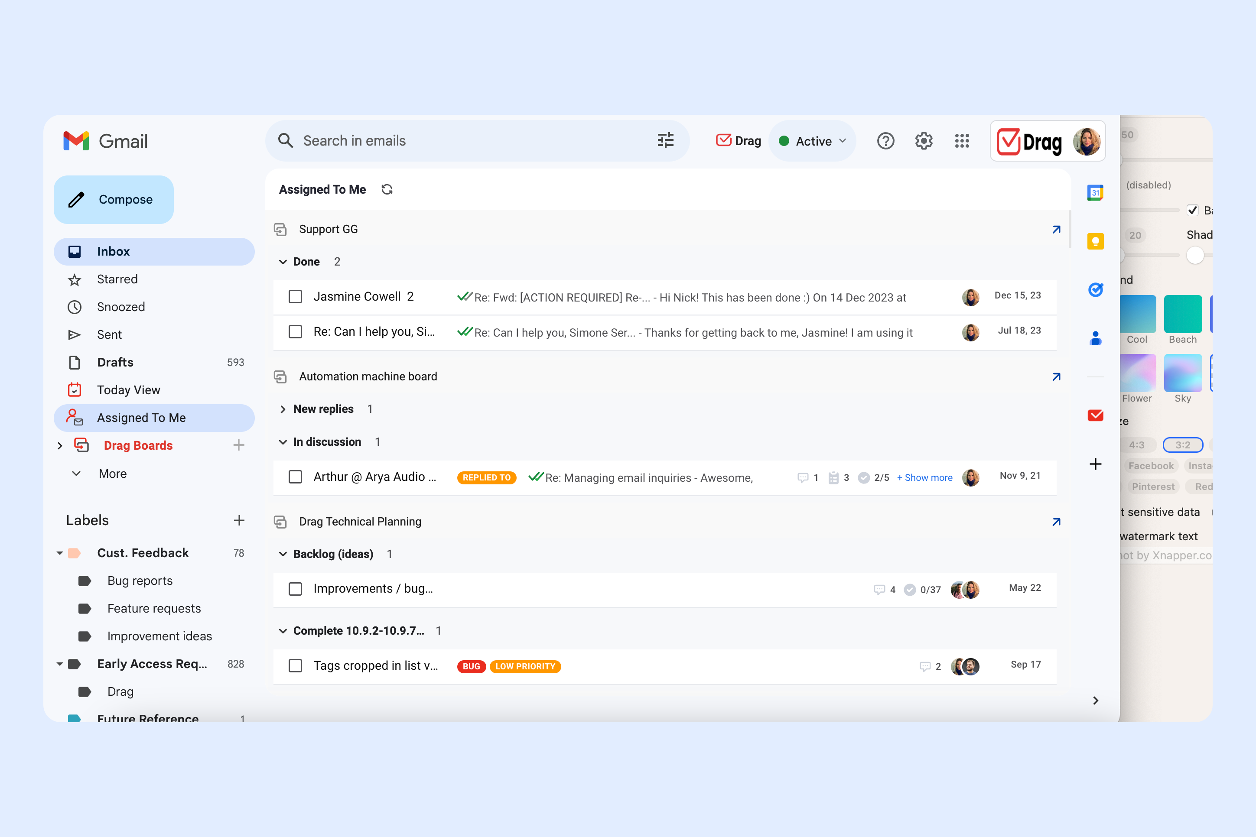The width and height of the screenshot is (1256, 837).
Task: Refresh the Assigned To Me list
Action: point(387,189)
